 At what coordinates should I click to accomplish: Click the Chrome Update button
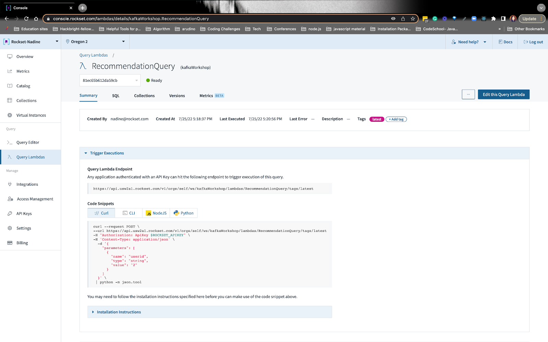[532, 19]
